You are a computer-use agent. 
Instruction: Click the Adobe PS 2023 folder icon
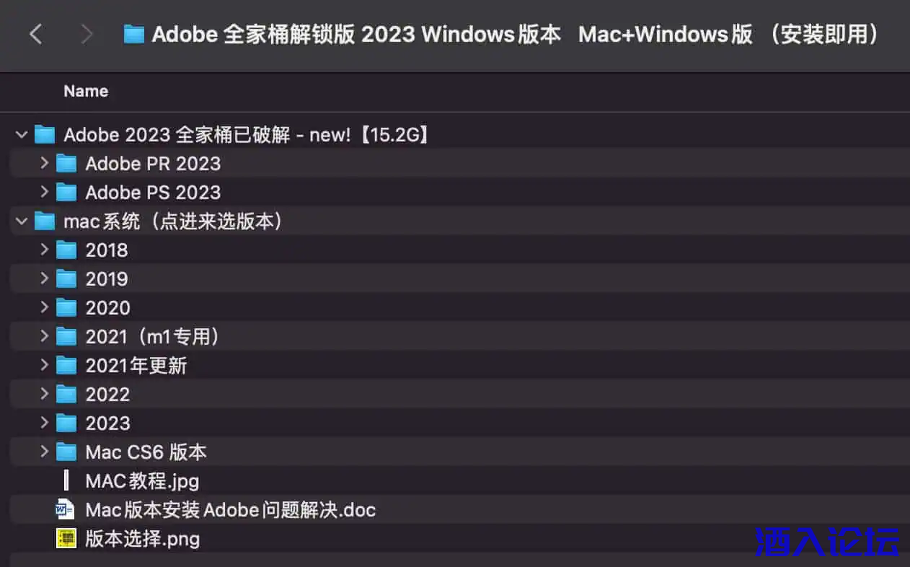[x=66, y=193]
